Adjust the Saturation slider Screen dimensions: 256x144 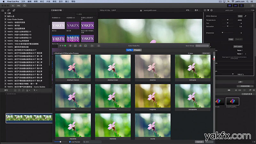tap(228, 27)
